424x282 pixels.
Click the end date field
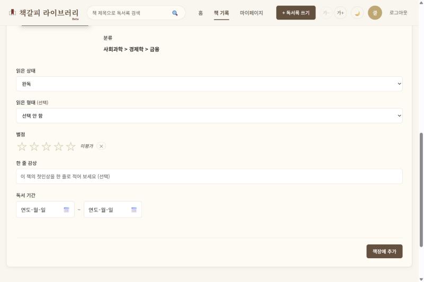(x=113, y=210)
